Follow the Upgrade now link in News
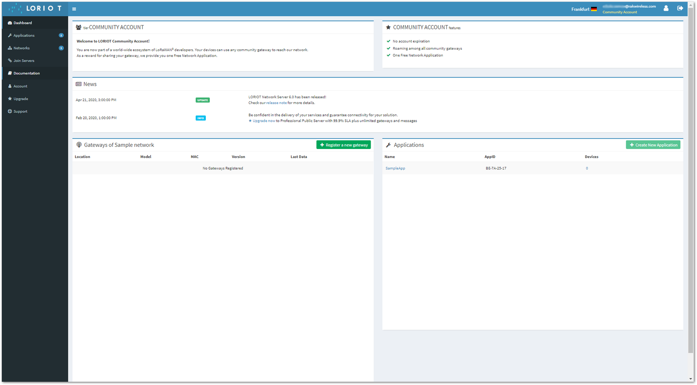The image size is (697, 385). click(x=264, y=121)
